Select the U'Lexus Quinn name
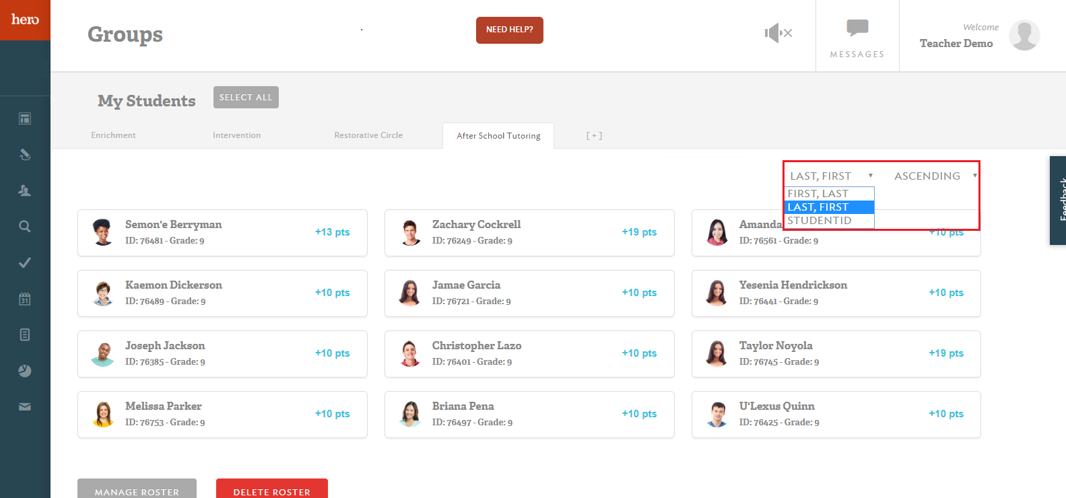The image size is (1066, 498). tap(776, 406)
